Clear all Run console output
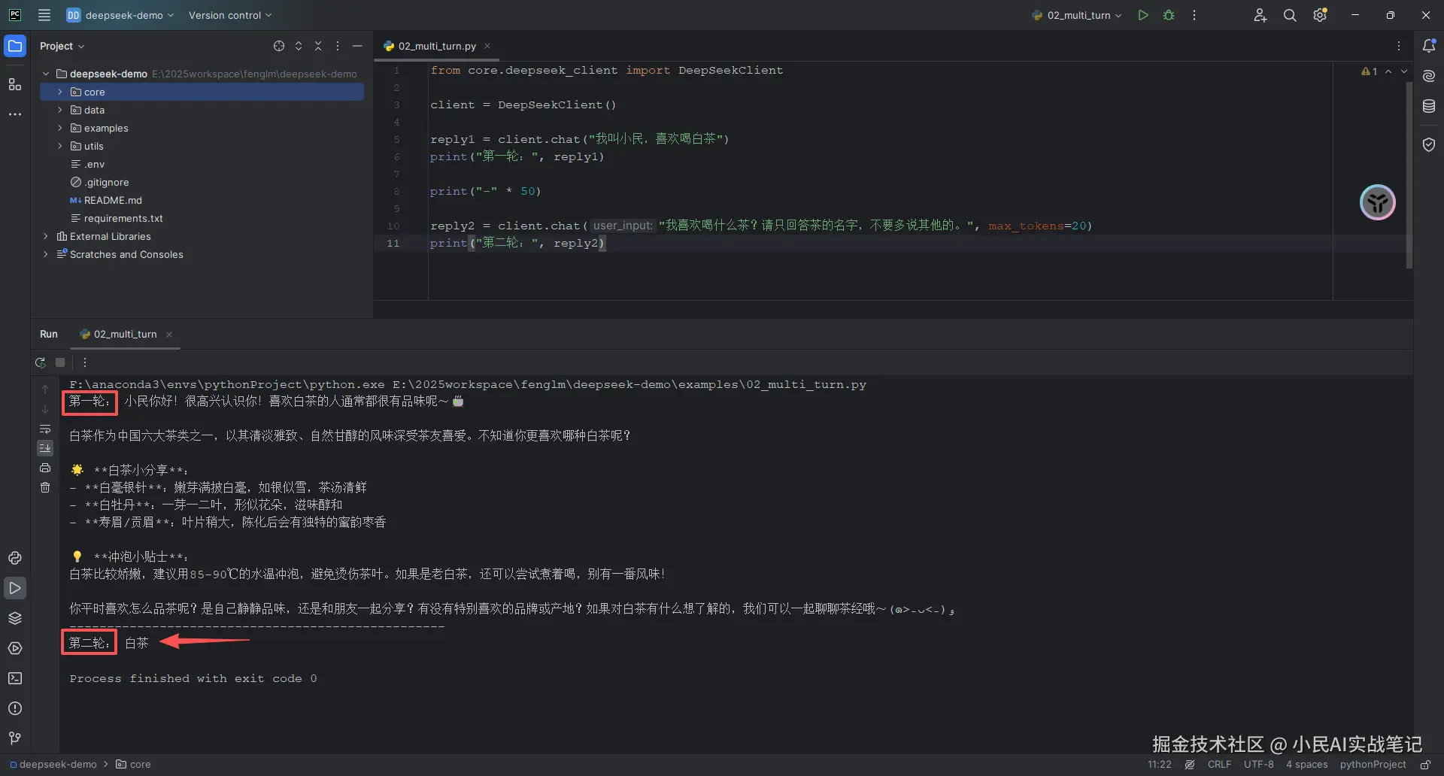Viewport: 1444px width, 776px height. point(45,487)
